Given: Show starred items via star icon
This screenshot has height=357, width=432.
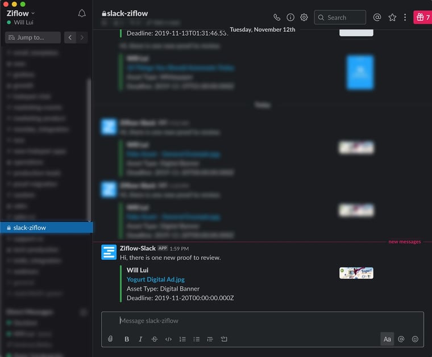Looking at the screenshot, I should (x=392, y=18).
